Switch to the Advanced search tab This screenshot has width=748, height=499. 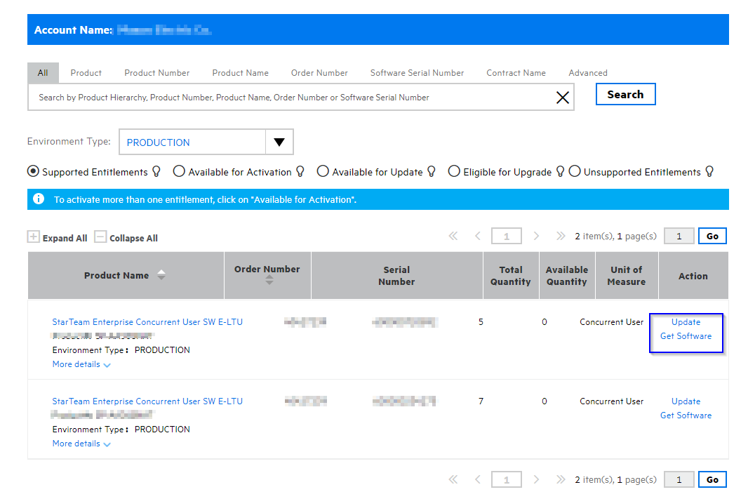587,72
